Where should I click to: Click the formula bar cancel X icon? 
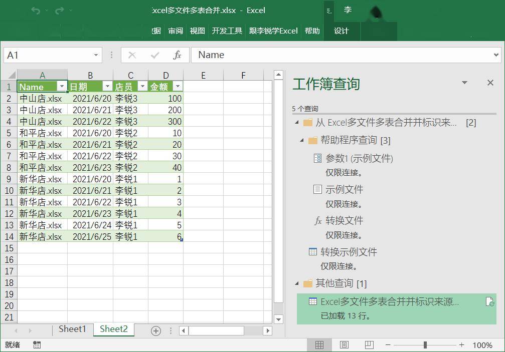[132, 55]
